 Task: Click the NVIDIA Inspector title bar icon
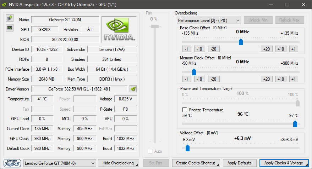[4, 4]
